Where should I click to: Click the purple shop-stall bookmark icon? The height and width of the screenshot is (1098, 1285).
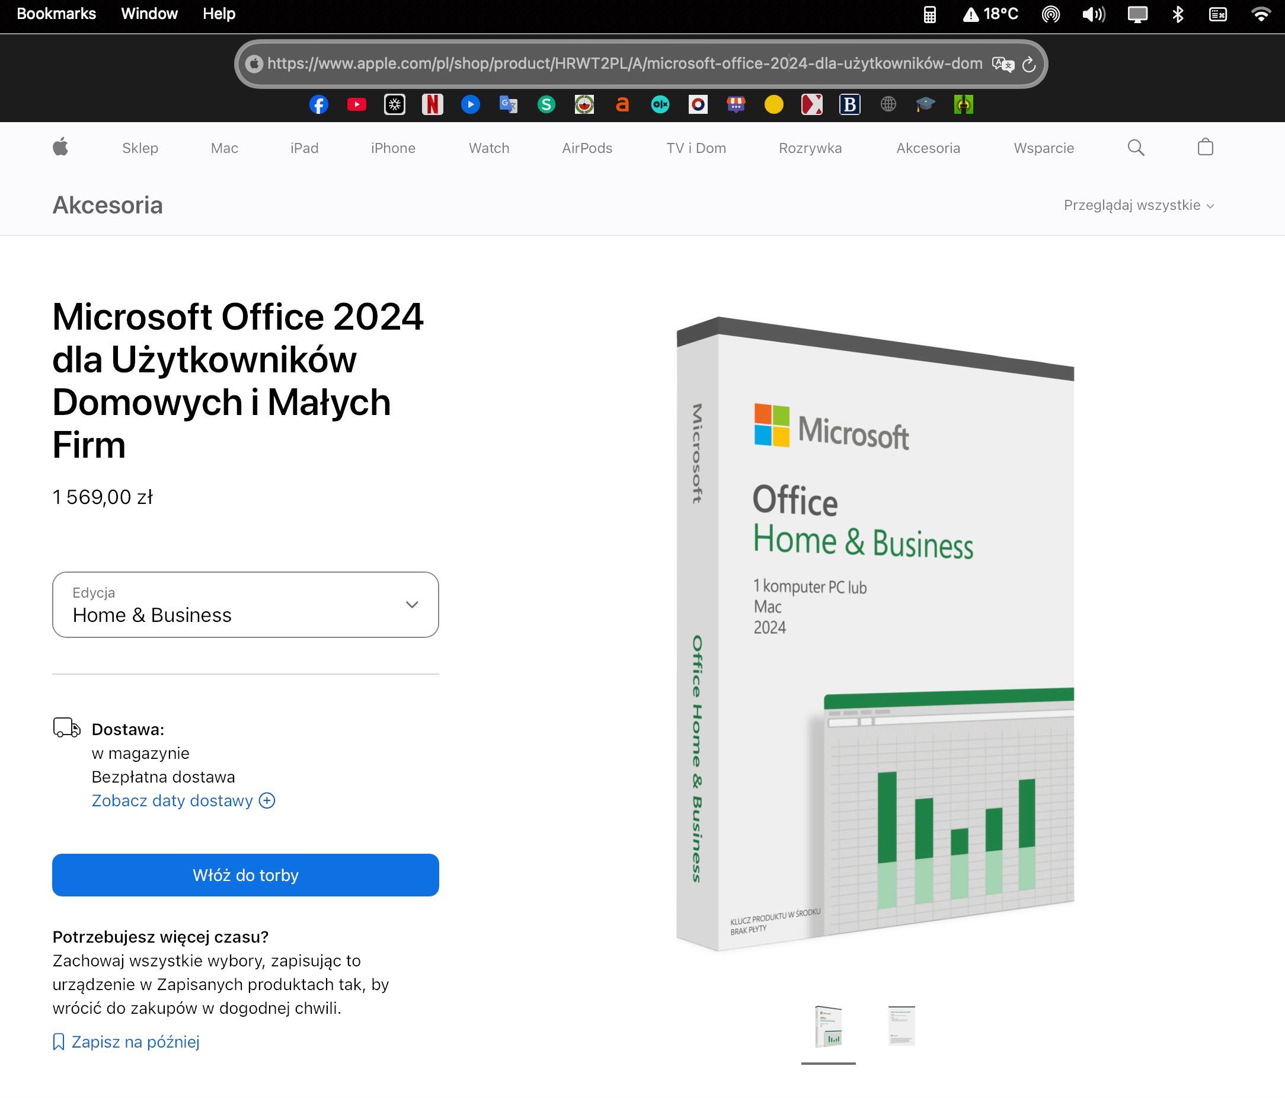pos(736,105)
